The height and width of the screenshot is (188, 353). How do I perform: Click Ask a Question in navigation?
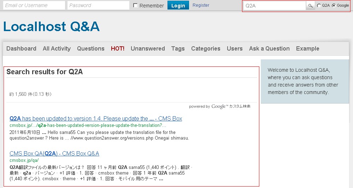[269, 49]
